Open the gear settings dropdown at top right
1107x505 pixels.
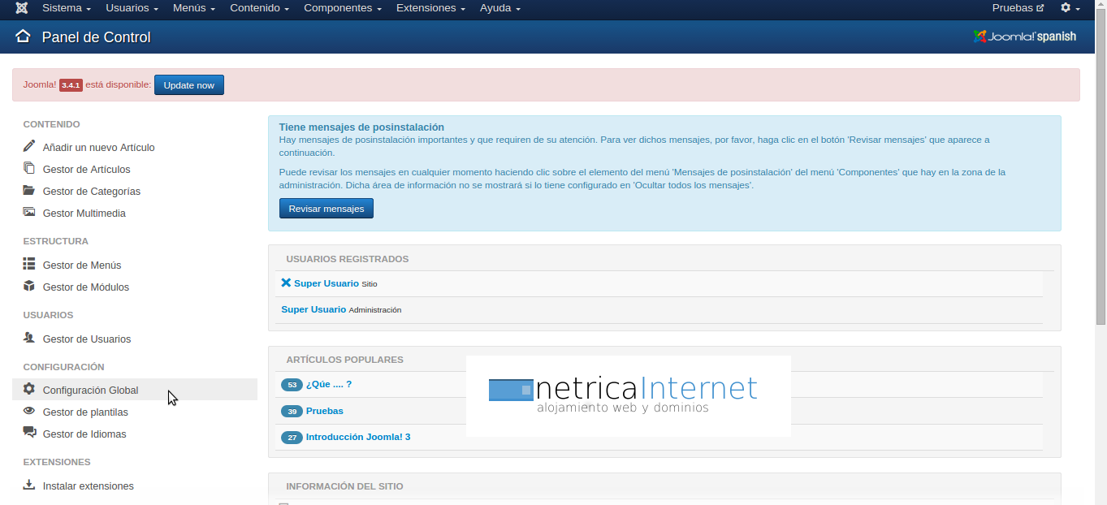(1070, 8)
